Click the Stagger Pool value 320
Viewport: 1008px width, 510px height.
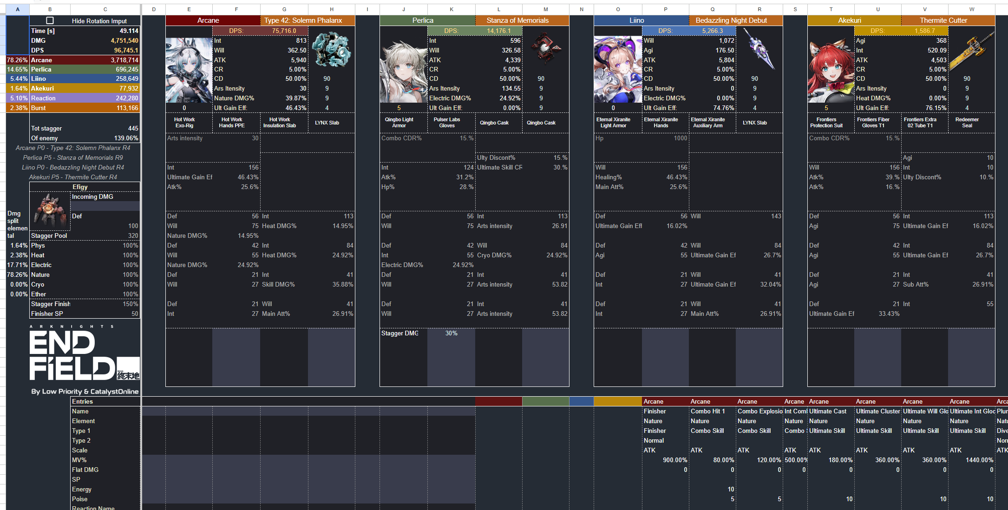[133, 235]
